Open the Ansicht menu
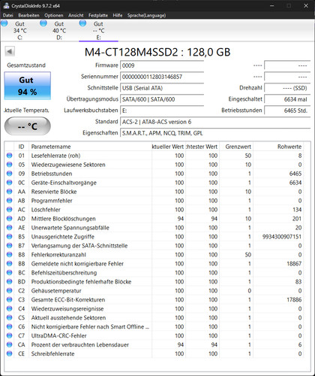This screenshot has width=315, height=376. click(x=76, y=15)
